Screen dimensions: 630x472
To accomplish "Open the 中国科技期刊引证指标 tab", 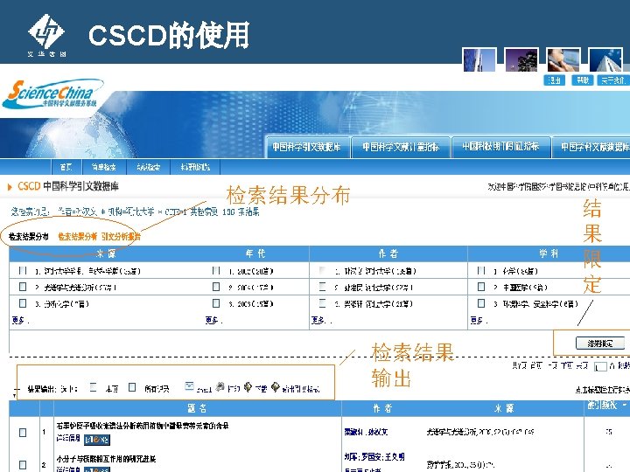I will tap(500, 147).
